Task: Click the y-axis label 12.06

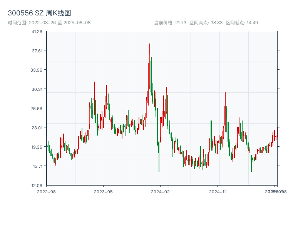Action: [x=37, y=186]
